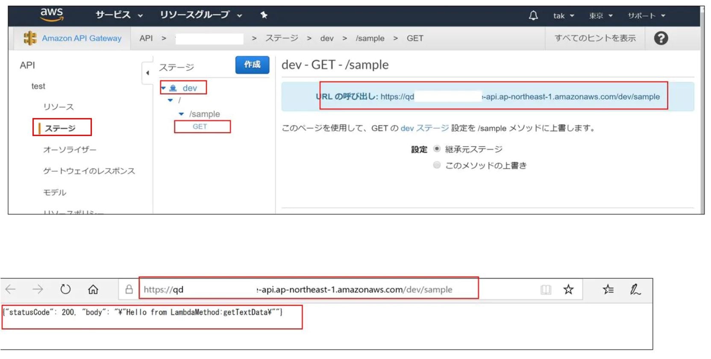This screenshot has height=359, width=711.
Task: Click the API heading in sidebar
Action: [27, 65]
